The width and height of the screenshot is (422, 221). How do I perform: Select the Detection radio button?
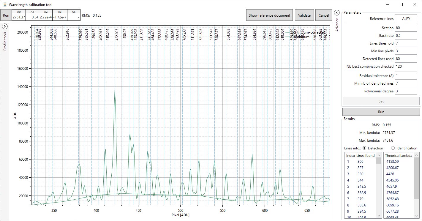(364, 148)
